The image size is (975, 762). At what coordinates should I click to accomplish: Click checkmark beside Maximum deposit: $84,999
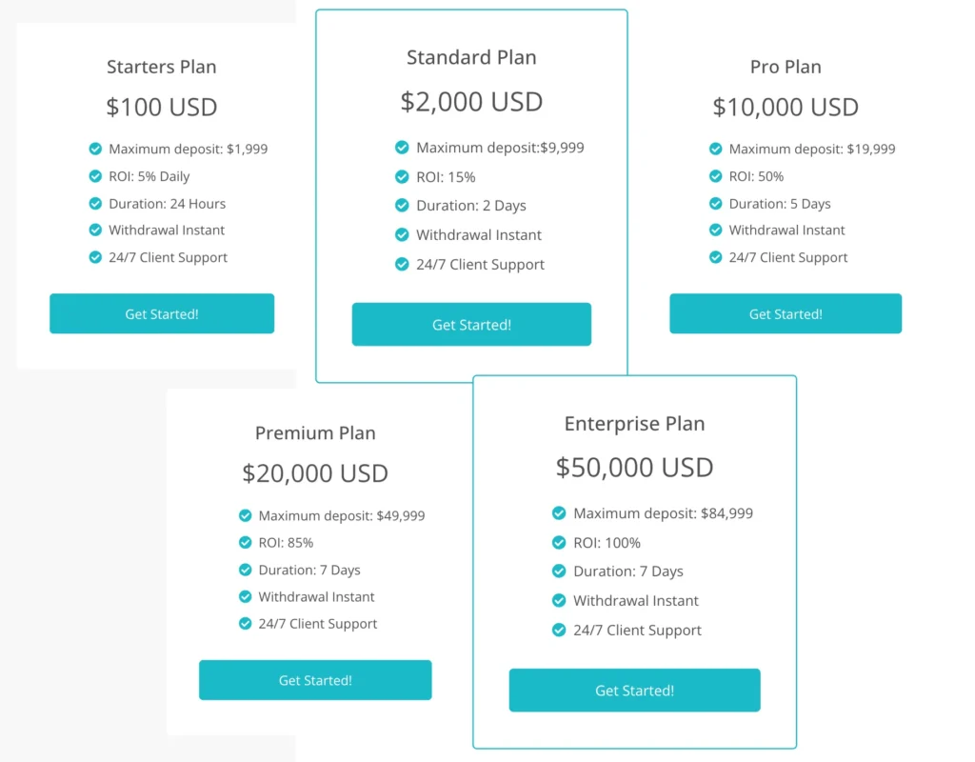click(559, 513)
